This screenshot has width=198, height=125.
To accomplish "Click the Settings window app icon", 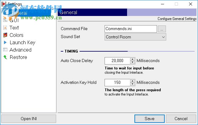I will [x=4, y=4].
